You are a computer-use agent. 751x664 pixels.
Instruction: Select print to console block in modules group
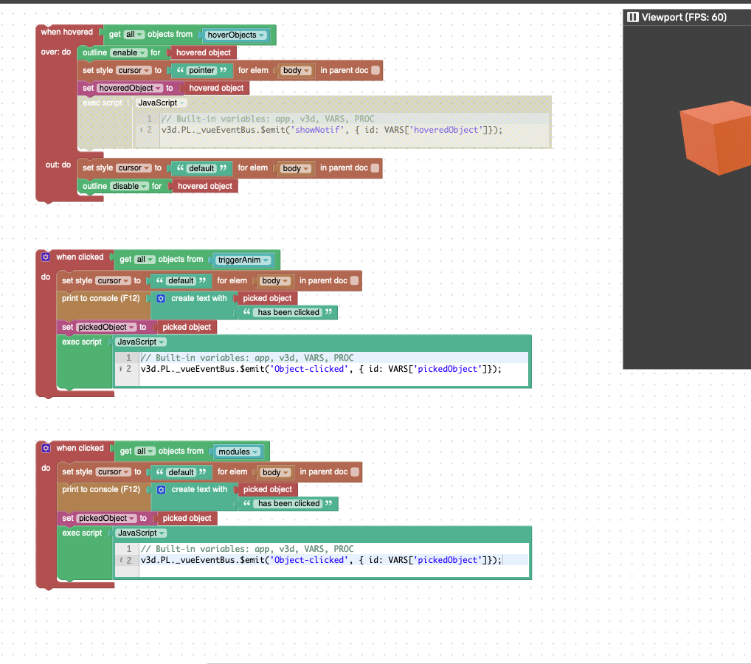point(101,490)
